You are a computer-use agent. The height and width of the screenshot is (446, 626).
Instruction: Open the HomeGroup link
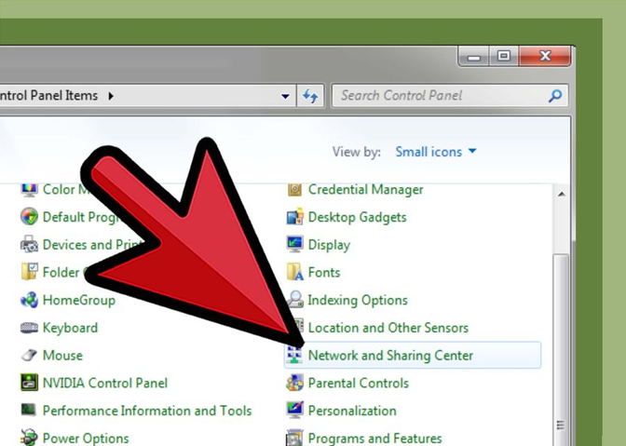[78, 300]
